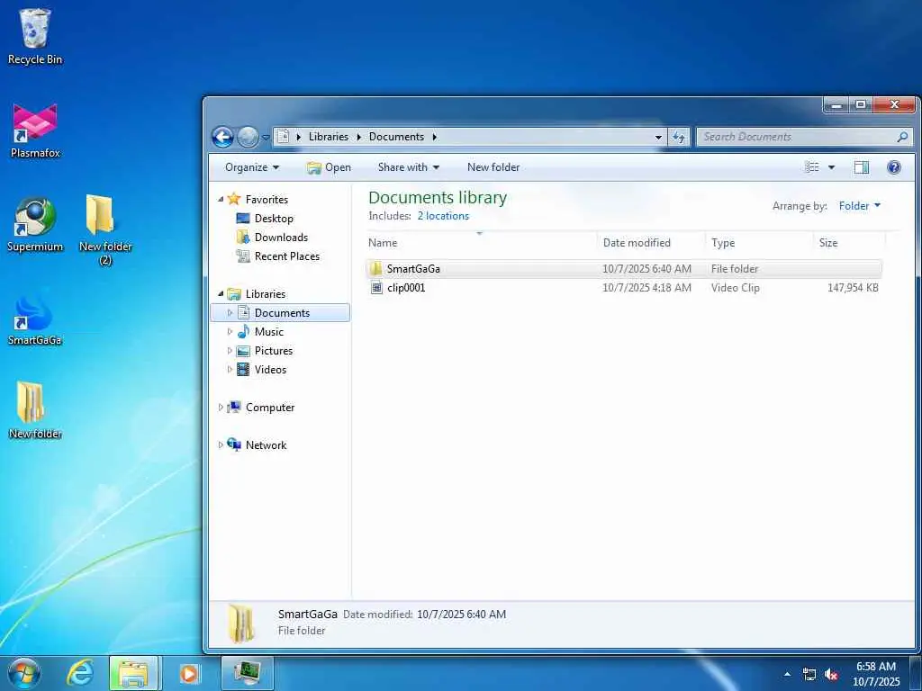Select the SmartGaGa desktop shortcut
Viewport: 922px width, 691px height.
35,319
